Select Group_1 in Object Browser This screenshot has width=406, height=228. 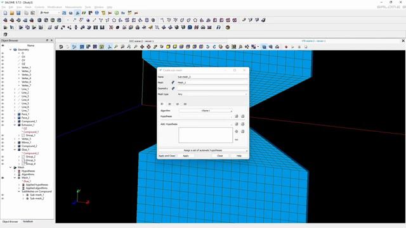pos(30,135)
